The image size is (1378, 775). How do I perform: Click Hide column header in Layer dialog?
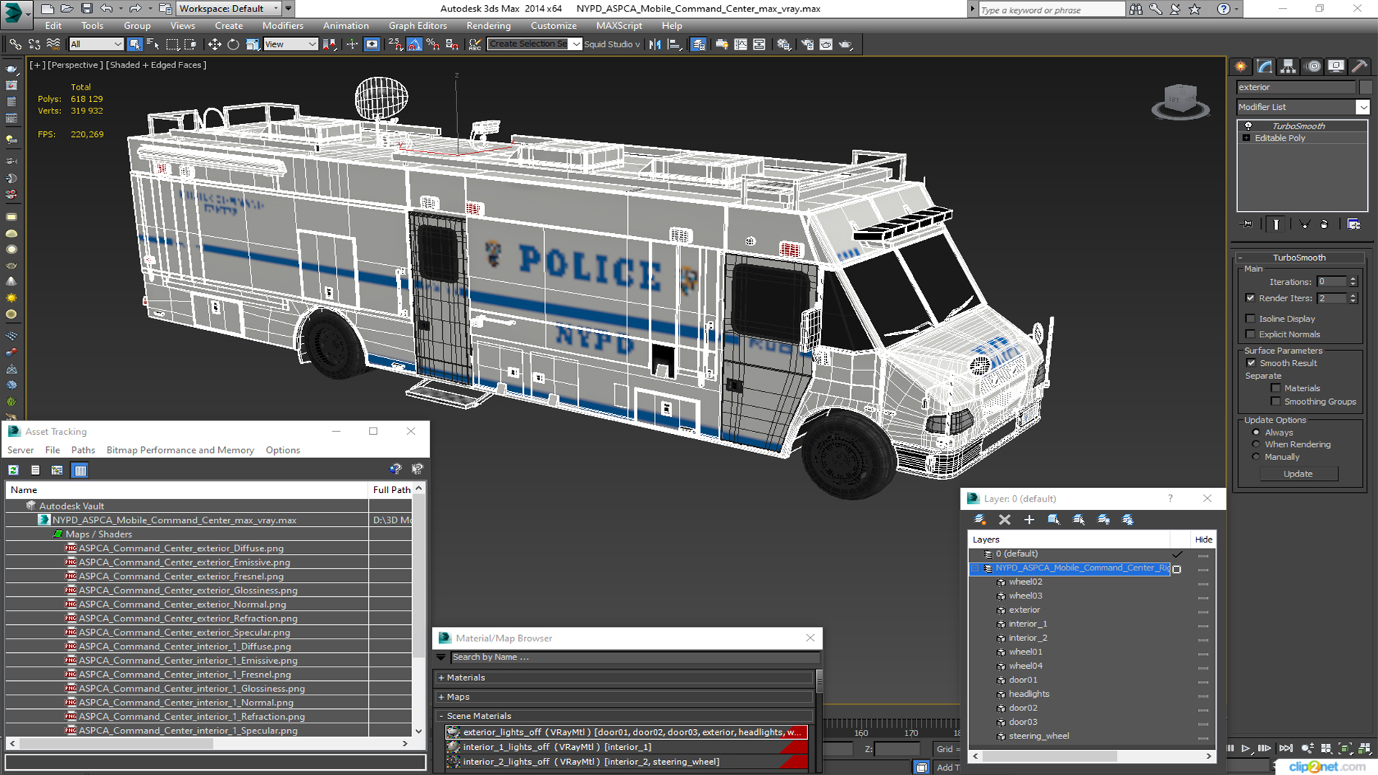coord(1204,540)
